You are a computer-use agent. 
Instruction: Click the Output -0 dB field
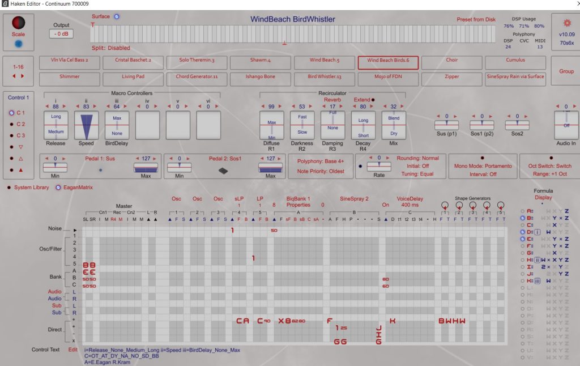[61, 33]
